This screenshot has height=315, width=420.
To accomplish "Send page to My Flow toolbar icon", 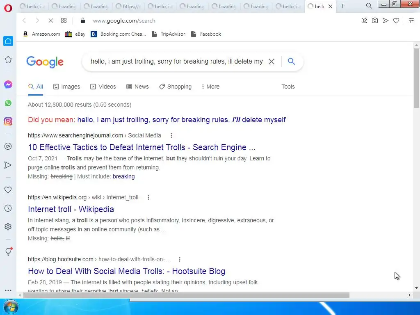I will (x=386, y=21).
